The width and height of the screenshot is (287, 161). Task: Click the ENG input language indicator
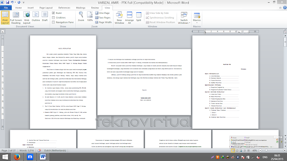tap(265, 157)
